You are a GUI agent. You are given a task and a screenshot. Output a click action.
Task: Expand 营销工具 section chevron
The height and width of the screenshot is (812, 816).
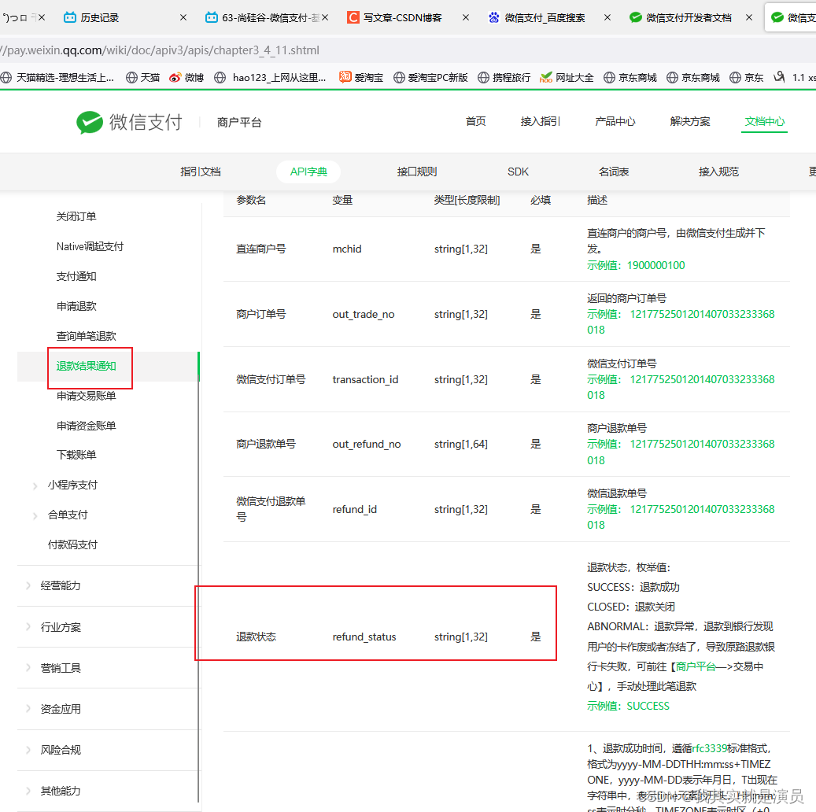[28, 668]
